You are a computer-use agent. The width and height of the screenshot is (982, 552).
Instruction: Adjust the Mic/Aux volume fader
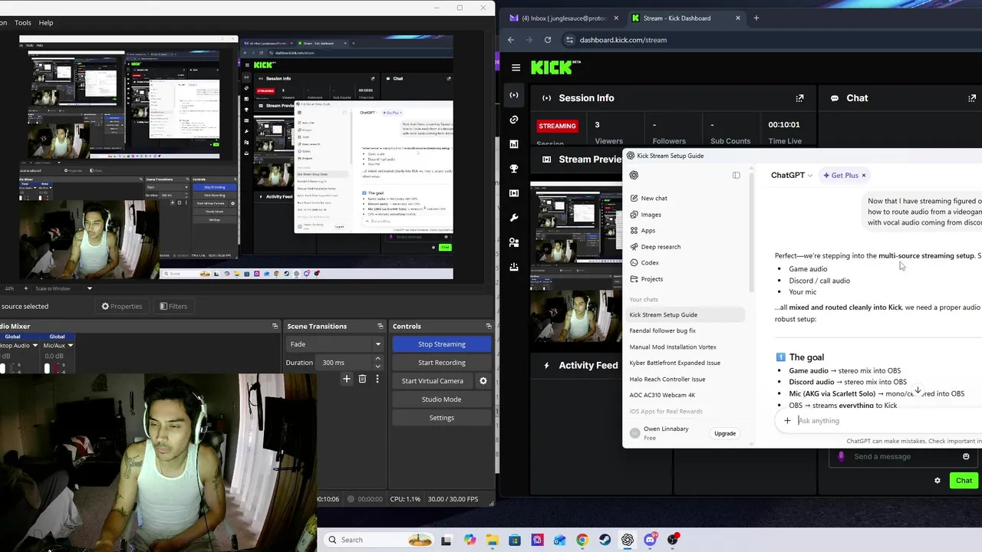pyautogui.click(x=47, y=369)
